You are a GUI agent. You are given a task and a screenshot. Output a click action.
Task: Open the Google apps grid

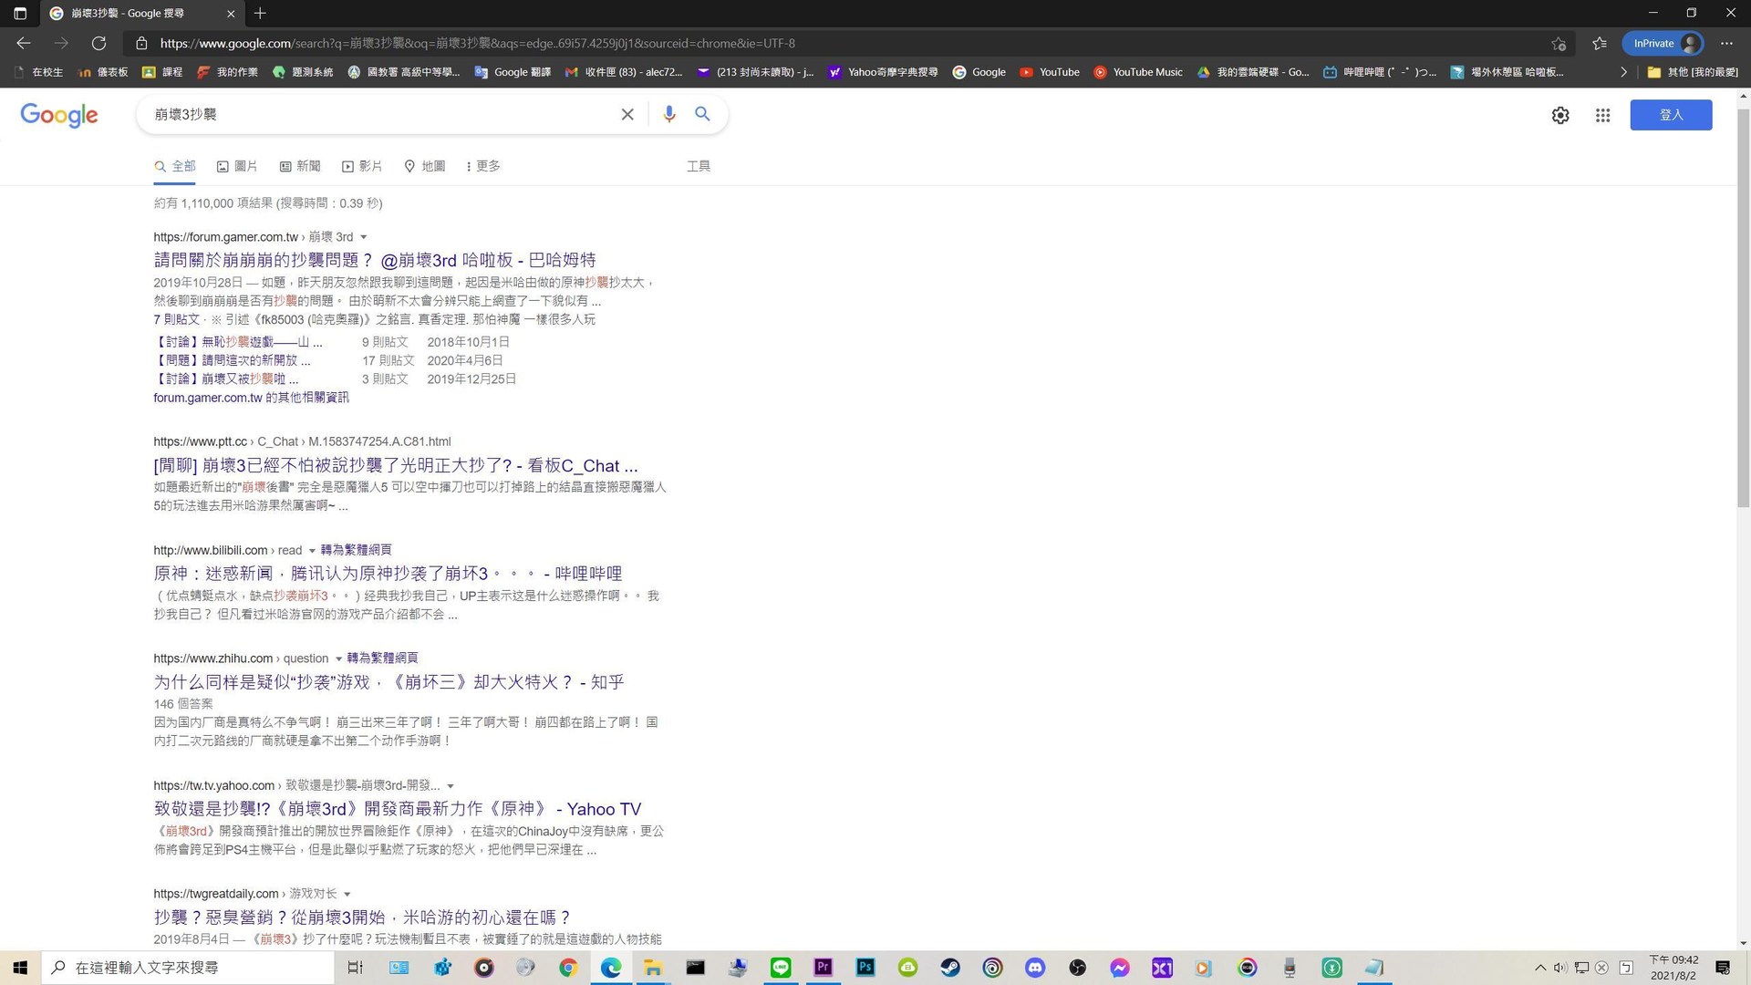[1602, 115]
